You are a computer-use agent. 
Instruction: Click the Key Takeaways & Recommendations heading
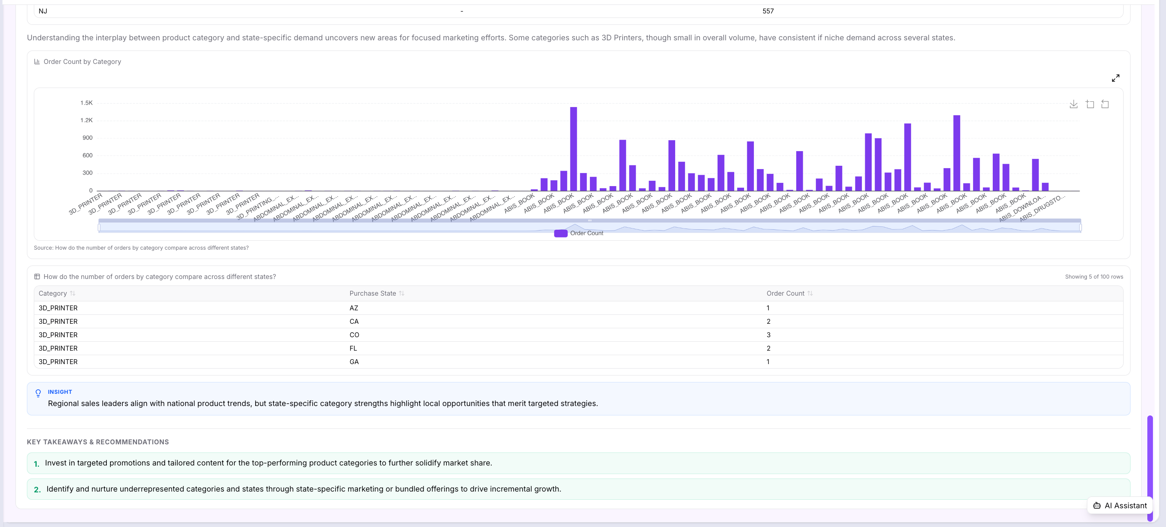[98, 442]
